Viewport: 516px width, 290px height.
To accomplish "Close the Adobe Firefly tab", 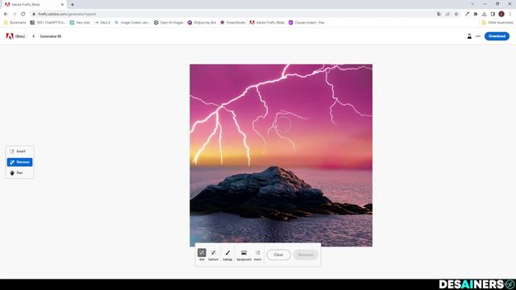I will tap(62, 5).
